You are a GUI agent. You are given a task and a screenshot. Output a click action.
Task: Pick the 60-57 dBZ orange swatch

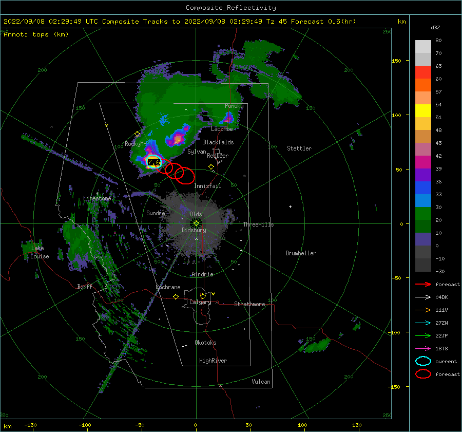(423, 85)
